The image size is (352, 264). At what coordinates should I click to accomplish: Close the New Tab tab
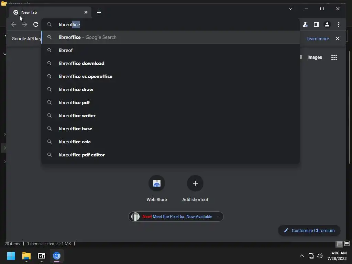tap(86, 12)
